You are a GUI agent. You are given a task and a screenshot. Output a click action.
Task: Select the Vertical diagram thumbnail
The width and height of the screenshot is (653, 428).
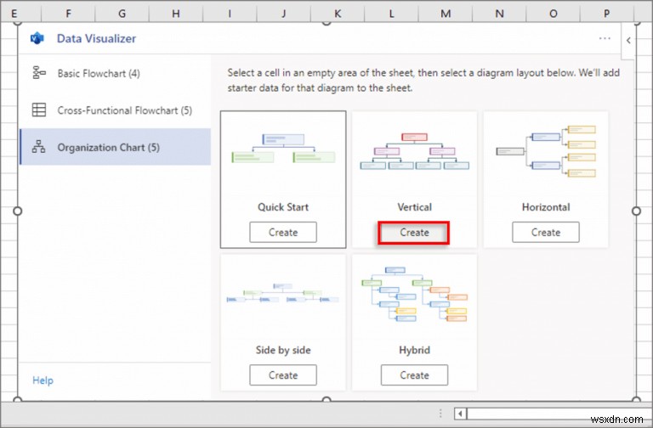point(414,151)
